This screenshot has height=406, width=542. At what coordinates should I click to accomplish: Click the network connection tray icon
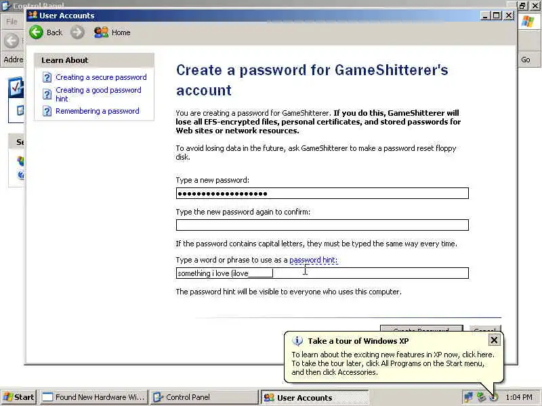(468, 397)
